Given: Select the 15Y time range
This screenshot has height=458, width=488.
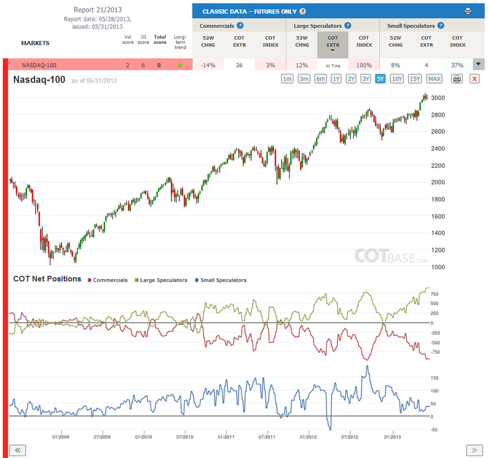Looking at the screenshot, I should [415, 79].
